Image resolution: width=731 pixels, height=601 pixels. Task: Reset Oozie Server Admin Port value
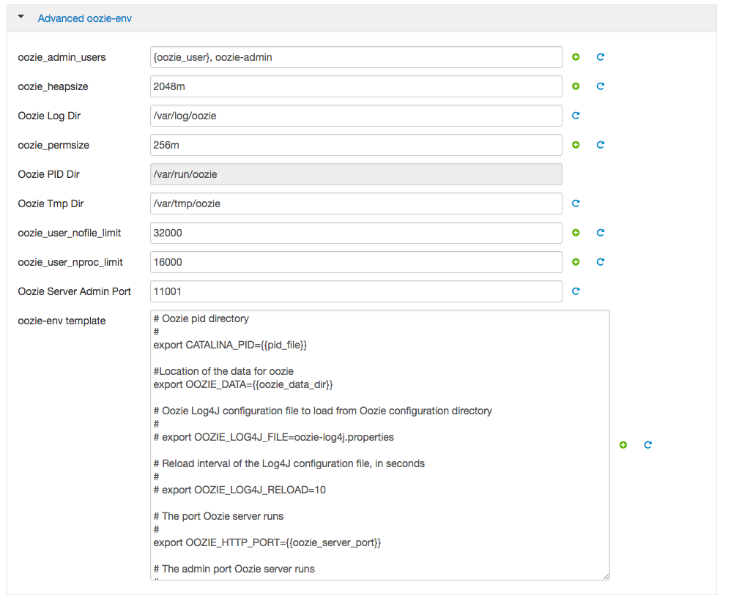point(576,291)
